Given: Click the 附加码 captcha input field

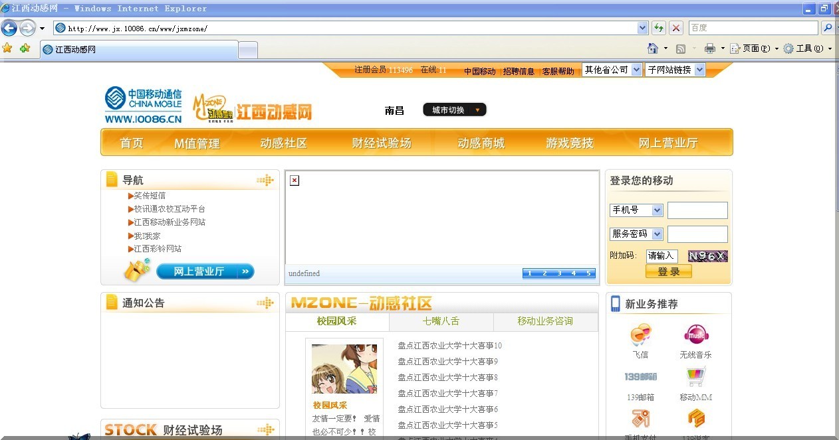Looking at the screenshot, I should (661, 256).
